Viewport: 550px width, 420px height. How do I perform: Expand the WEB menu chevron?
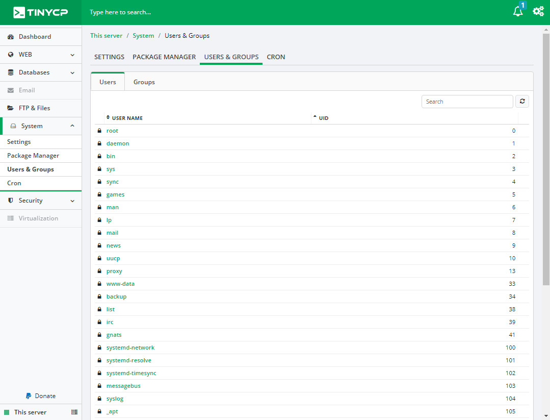[x=72, y=55]
